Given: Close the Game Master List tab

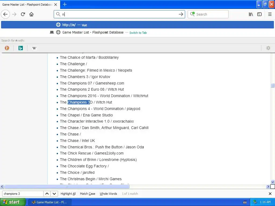Looking at the screenshot, I should 56,5.
